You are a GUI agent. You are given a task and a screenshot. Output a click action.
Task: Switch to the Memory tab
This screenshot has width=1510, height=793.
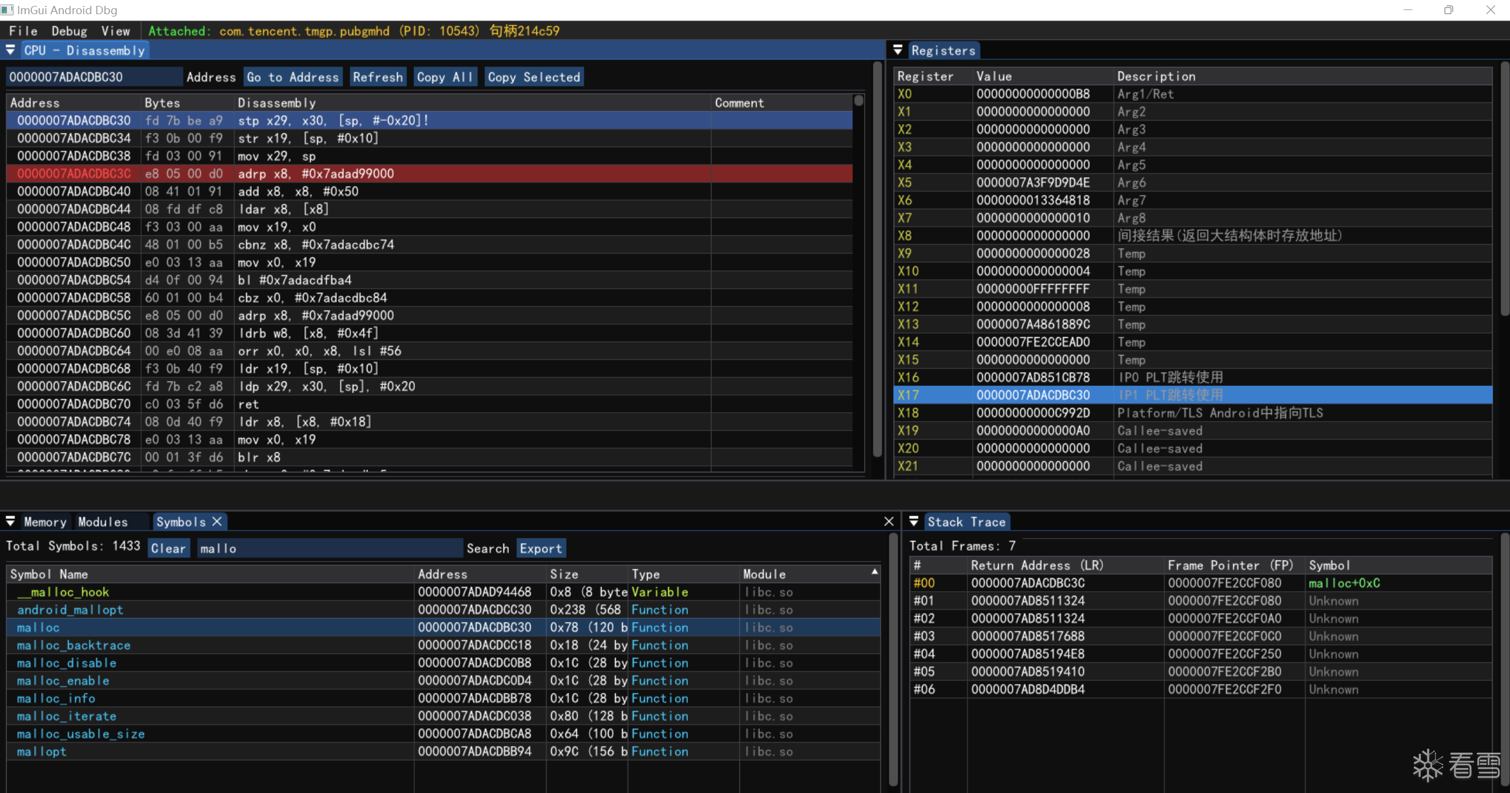click(x=45, y=521)
